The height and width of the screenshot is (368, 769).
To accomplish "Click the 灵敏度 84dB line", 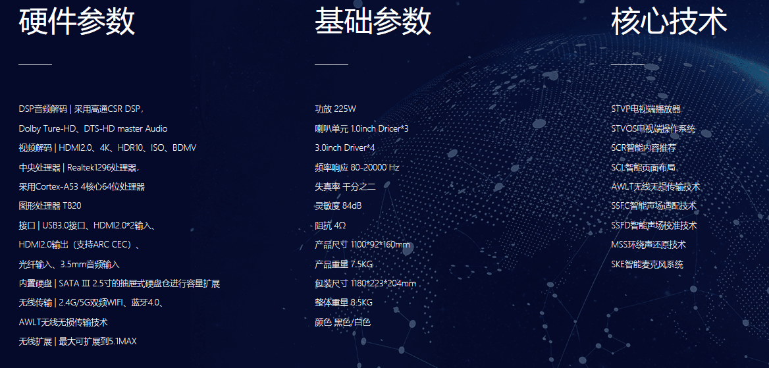I will (x=338, y=205).
